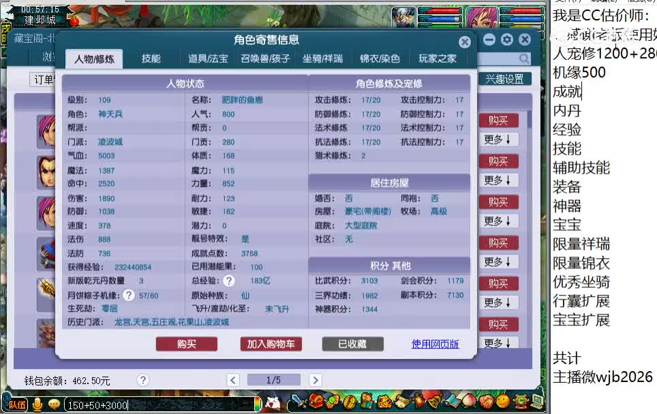Click the 神天兵 role value
Image resolution: width=657 pixels, height=414 pixels.
point(110,114)
